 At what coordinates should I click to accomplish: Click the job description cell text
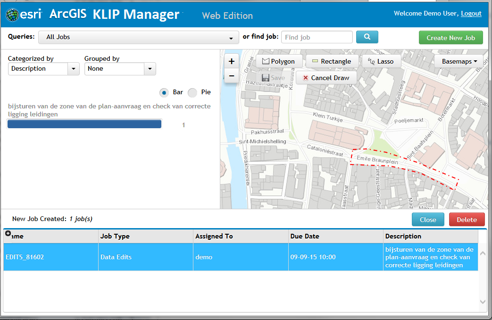(429, 257)
